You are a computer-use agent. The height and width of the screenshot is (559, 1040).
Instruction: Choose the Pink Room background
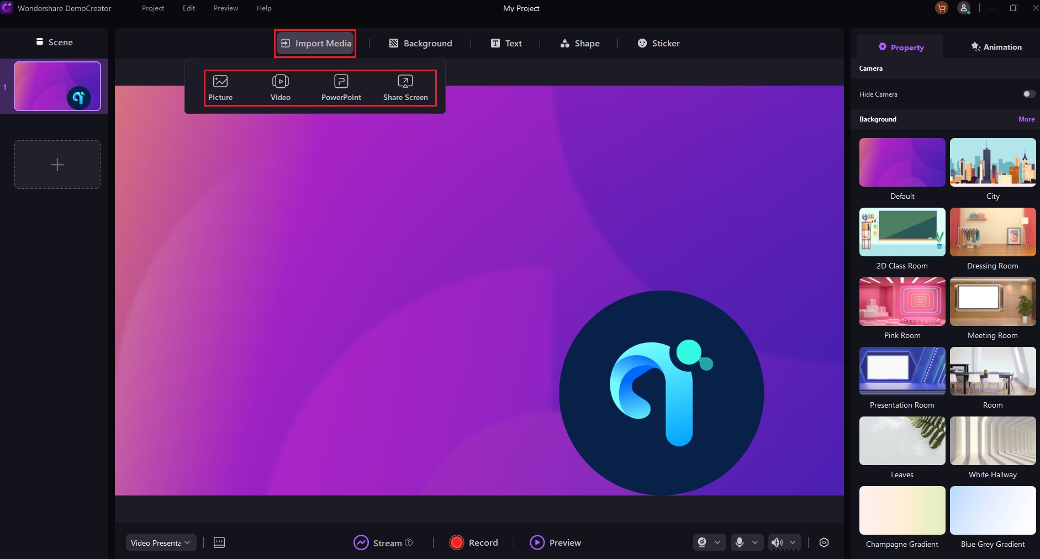(x=902, y=302)
